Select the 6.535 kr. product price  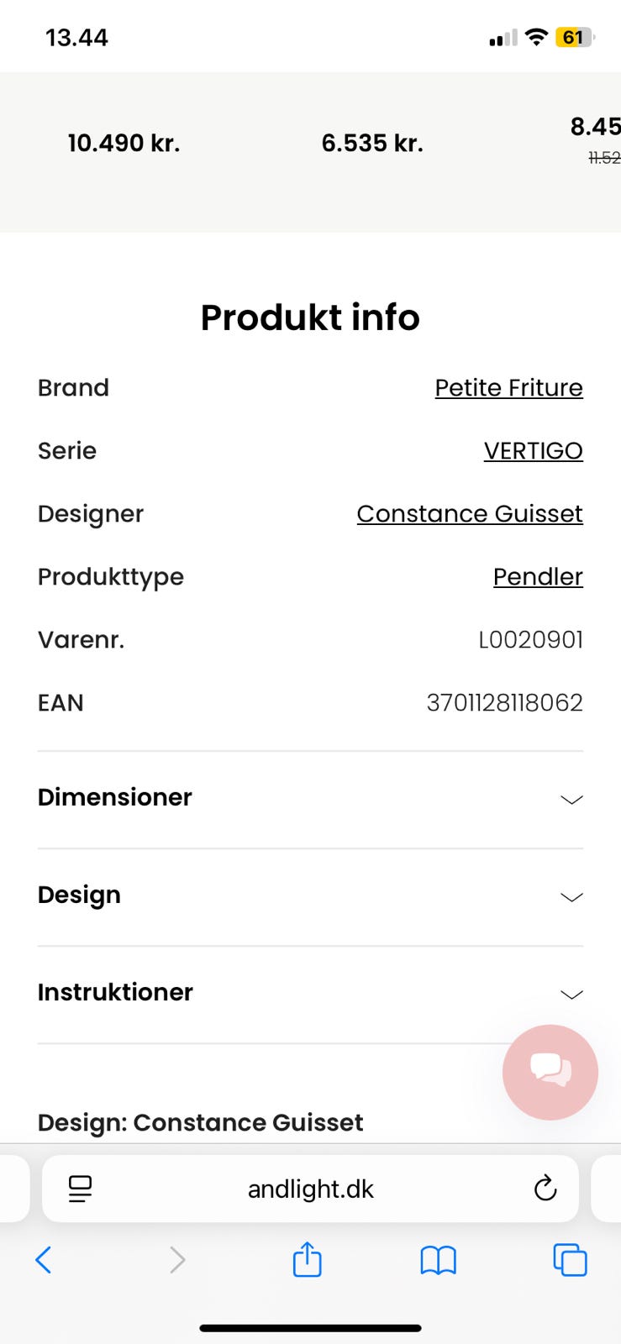click(x=372, y=144)
